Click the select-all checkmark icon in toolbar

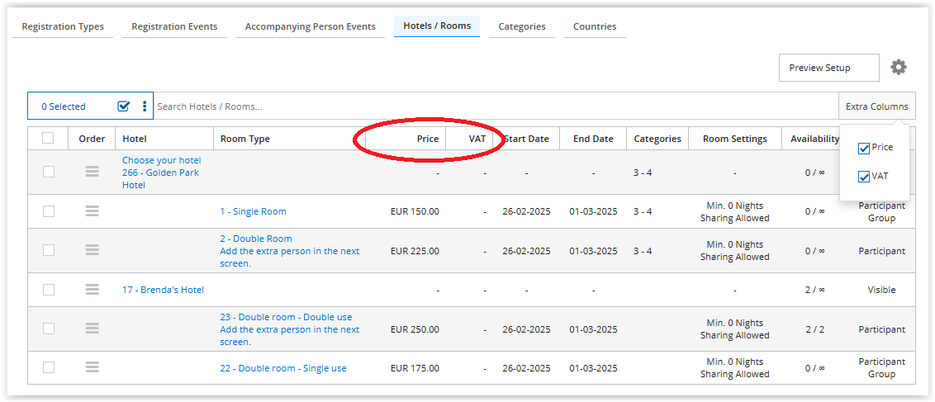pos(124,106)
